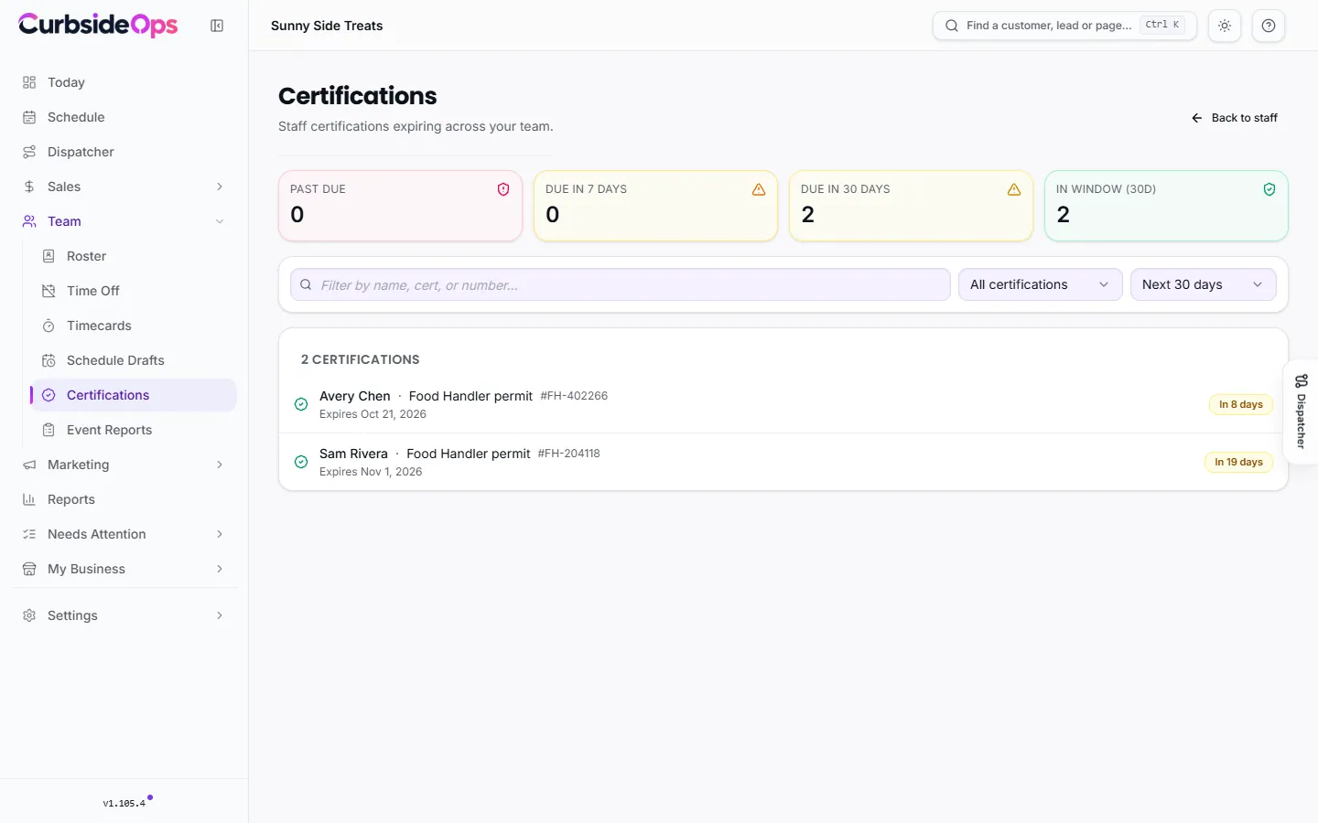Open the Dispatcher side tab
Screen dimensions: 1318x823
[x=1302, y=411]
